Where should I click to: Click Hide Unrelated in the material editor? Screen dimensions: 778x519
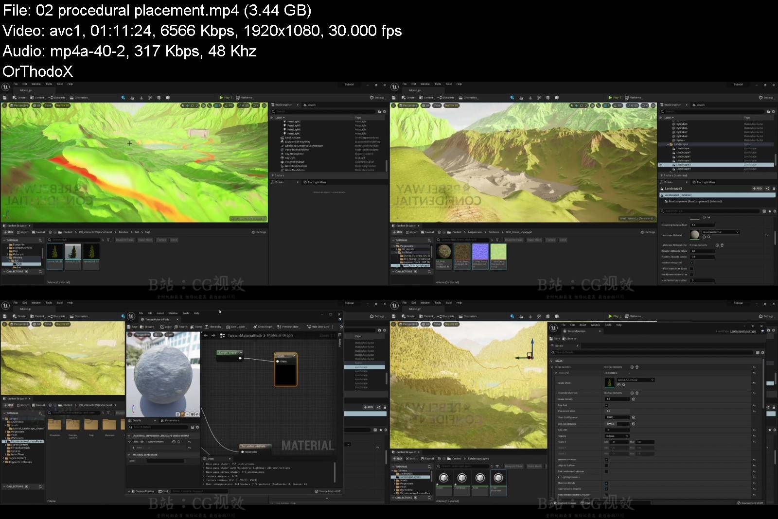click(x=318, y=327)
